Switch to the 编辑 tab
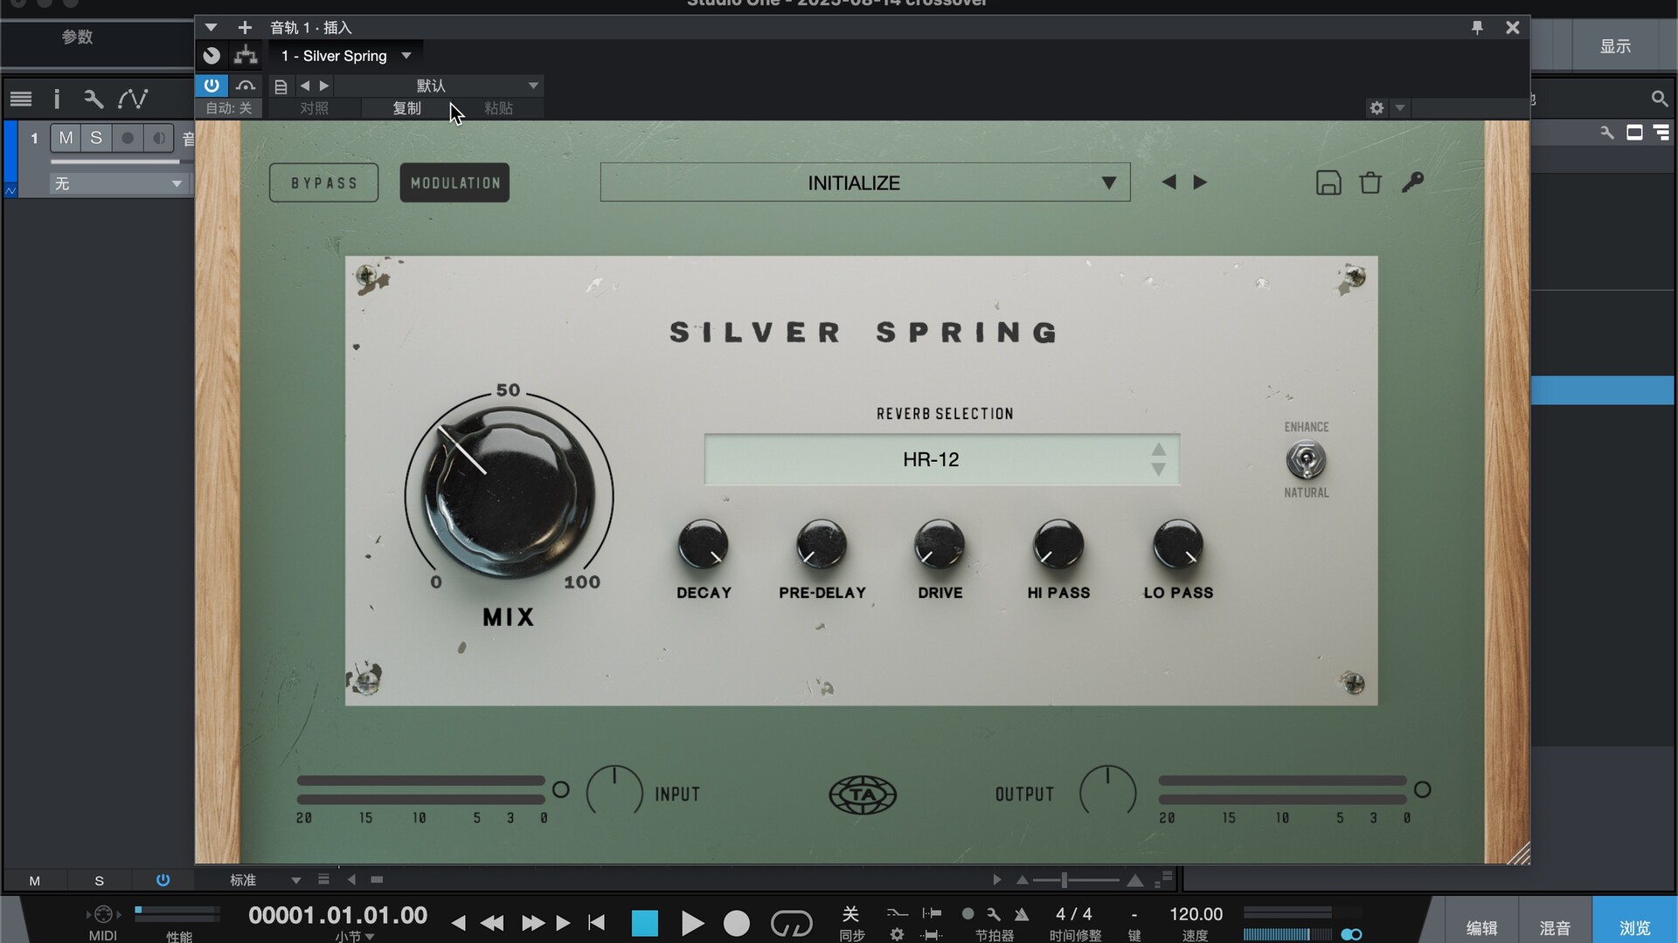 click(x=1481, y=928)
